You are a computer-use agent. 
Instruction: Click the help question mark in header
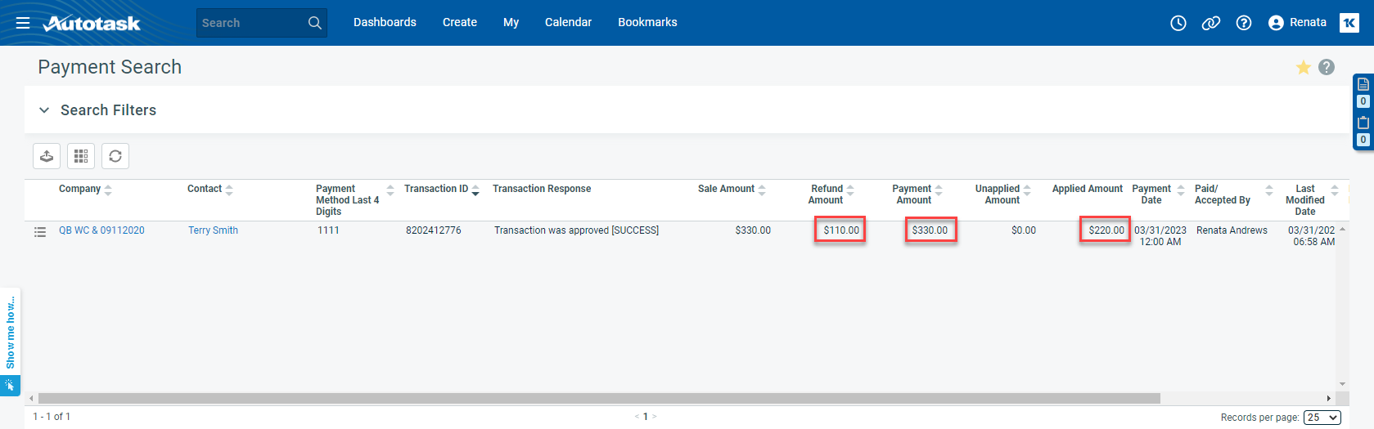(1244, 23)
